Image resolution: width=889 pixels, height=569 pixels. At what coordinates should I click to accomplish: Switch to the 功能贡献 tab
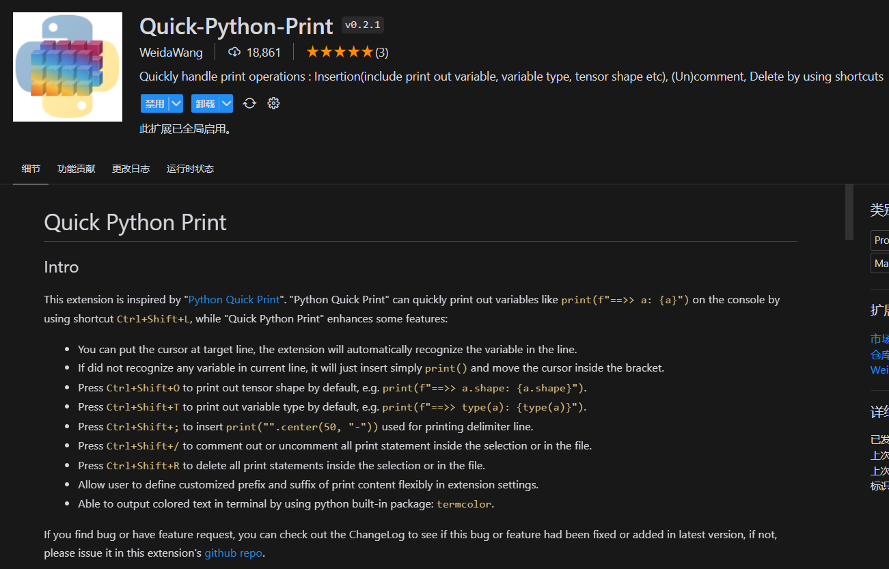pyautogui.click(x=77, y=169)
